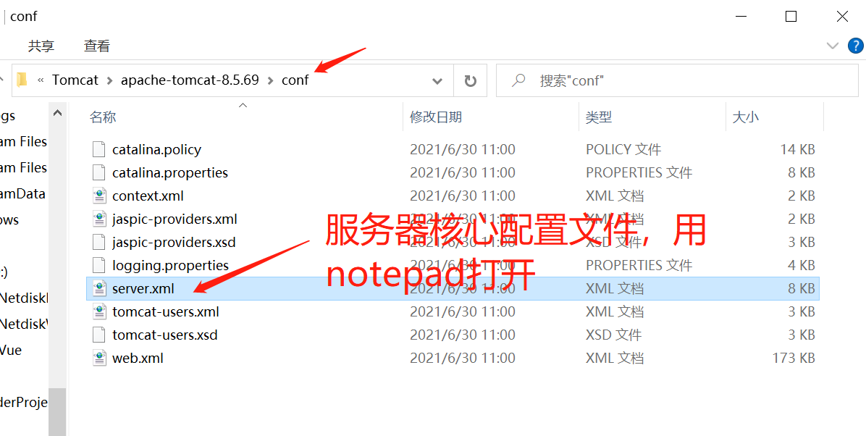Select tomcat-users.xsd file name
Screen dimensions: 866x436
165,335
